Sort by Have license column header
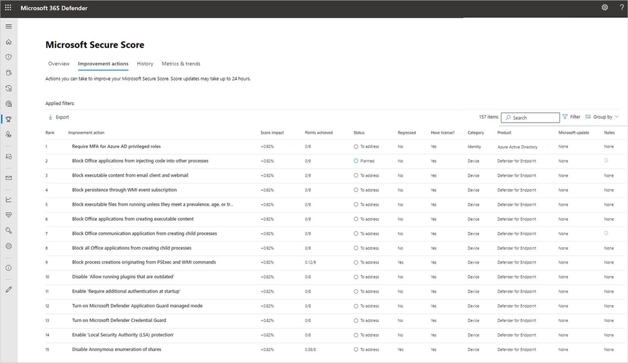628x363 pixels. coord(442,133)
